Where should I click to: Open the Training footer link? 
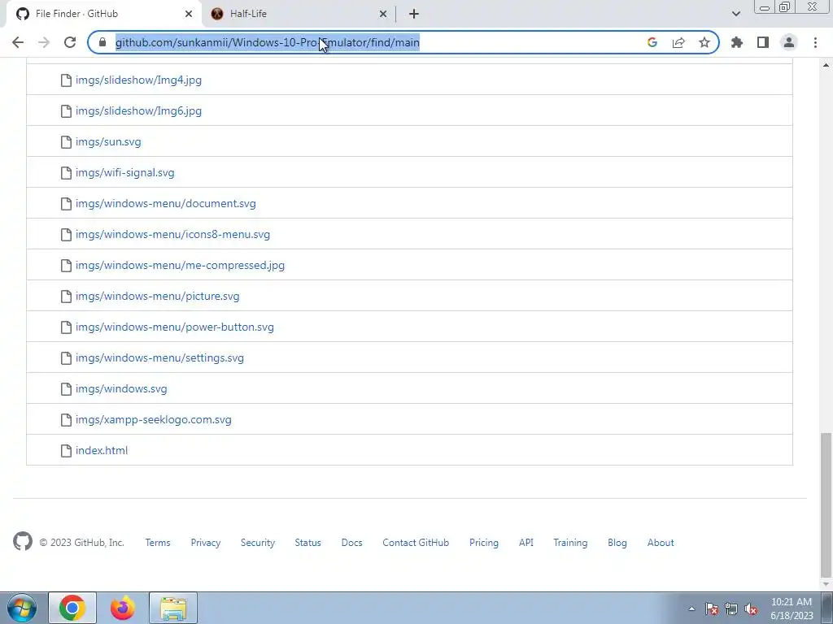[570, 543]
